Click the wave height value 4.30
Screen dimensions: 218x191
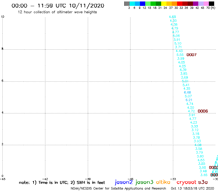(173, 21)
